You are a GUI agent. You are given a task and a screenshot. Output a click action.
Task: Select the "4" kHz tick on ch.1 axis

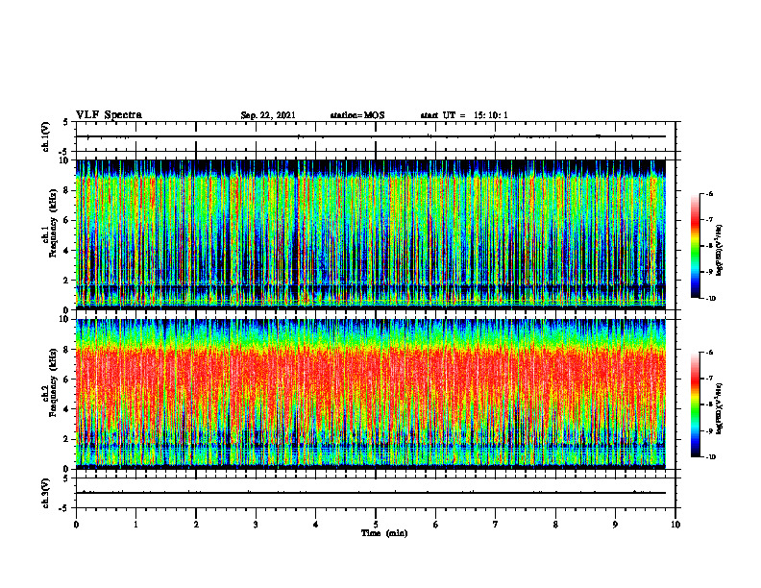[x=67, y=251]
